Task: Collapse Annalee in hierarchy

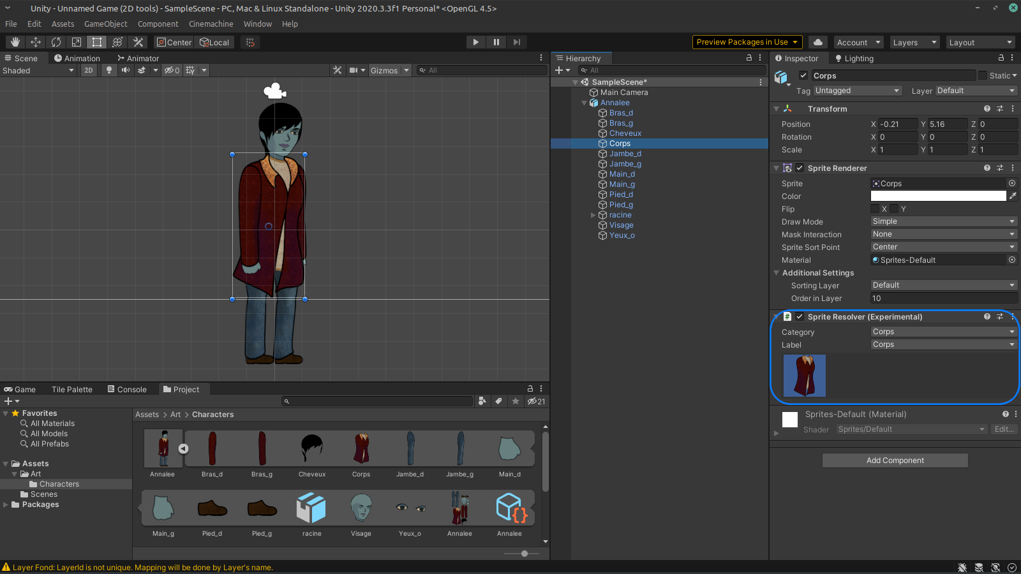Action: point(584,103)
